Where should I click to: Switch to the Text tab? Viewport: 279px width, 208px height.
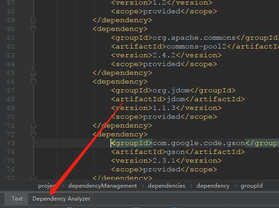17,199
